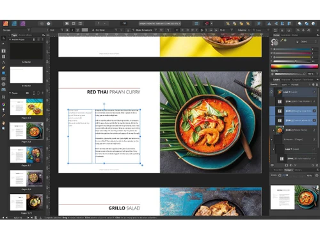This screenshot has height=240, width=320.
Task: Open the character style dropdown
Action: point(104,30)
